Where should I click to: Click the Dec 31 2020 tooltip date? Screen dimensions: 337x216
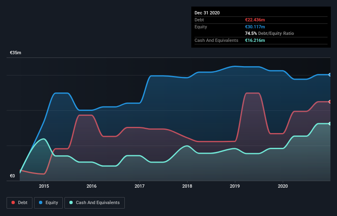click(207, 13)
